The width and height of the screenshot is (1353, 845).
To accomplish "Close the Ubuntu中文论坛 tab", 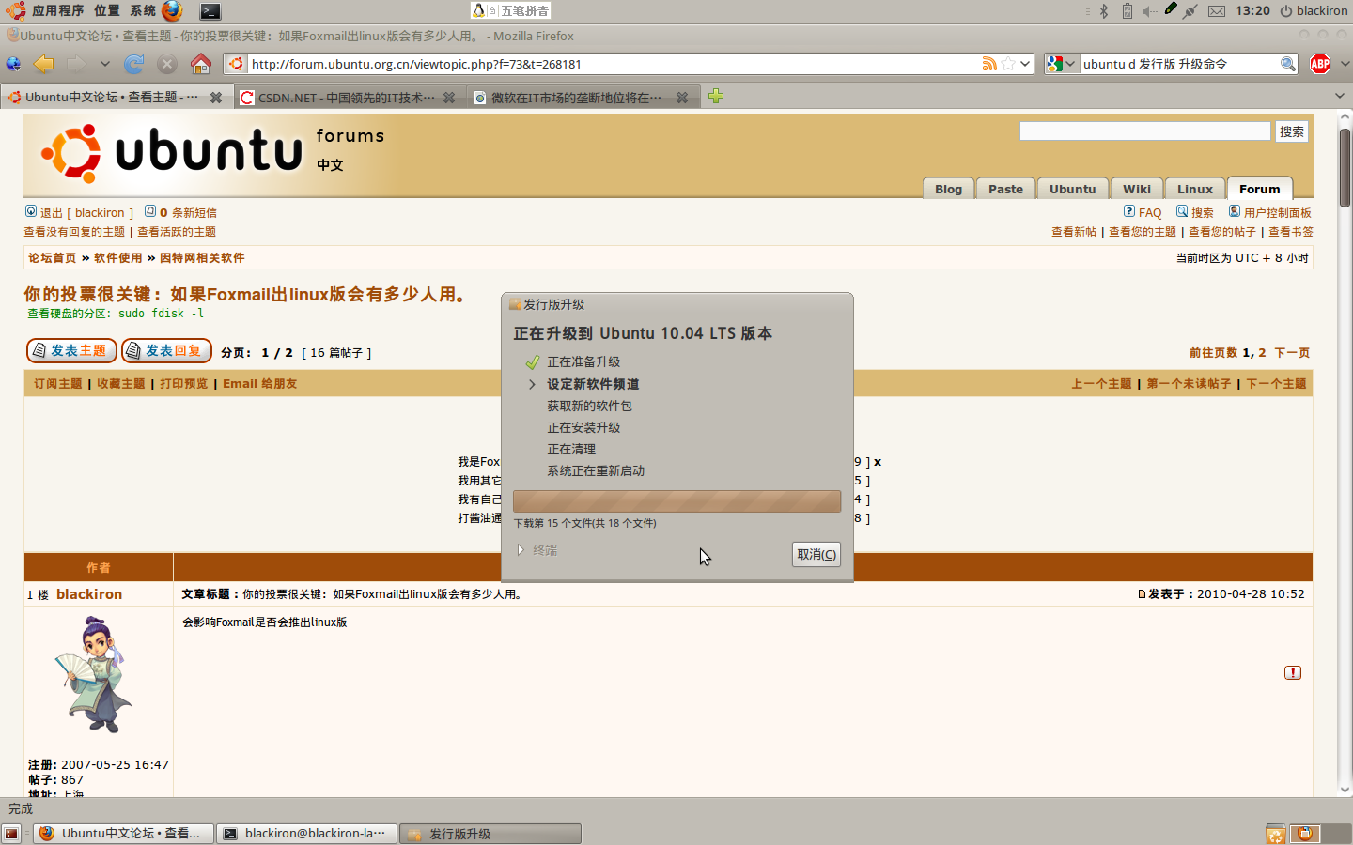I will [x=216, y=98].
